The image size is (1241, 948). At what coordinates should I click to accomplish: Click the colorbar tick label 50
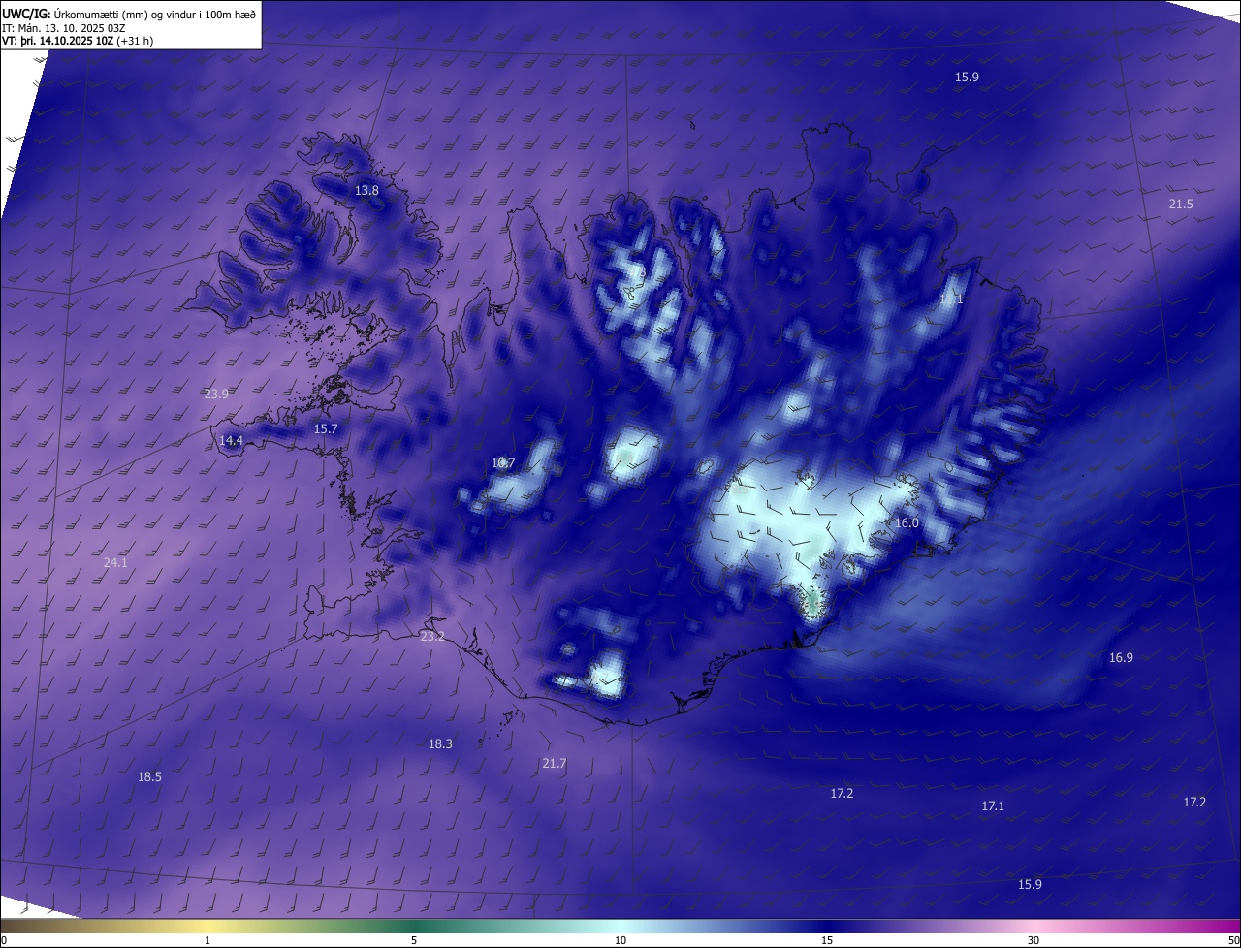coord(1233,940)
